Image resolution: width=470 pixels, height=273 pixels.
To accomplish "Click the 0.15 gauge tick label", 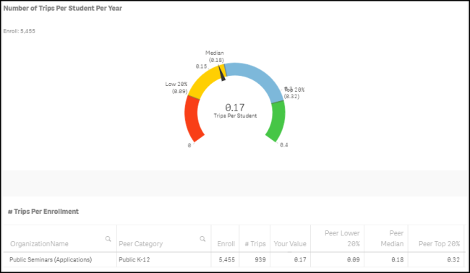I will 202,66.
